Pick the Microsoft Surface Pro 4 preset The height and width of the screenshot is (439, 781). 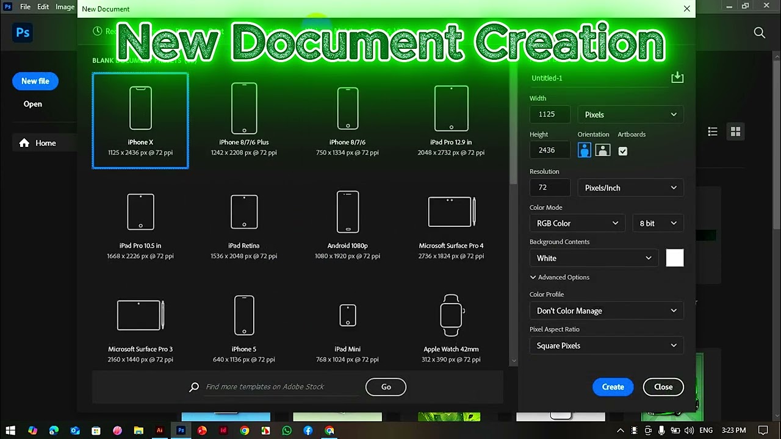point(452,224)
